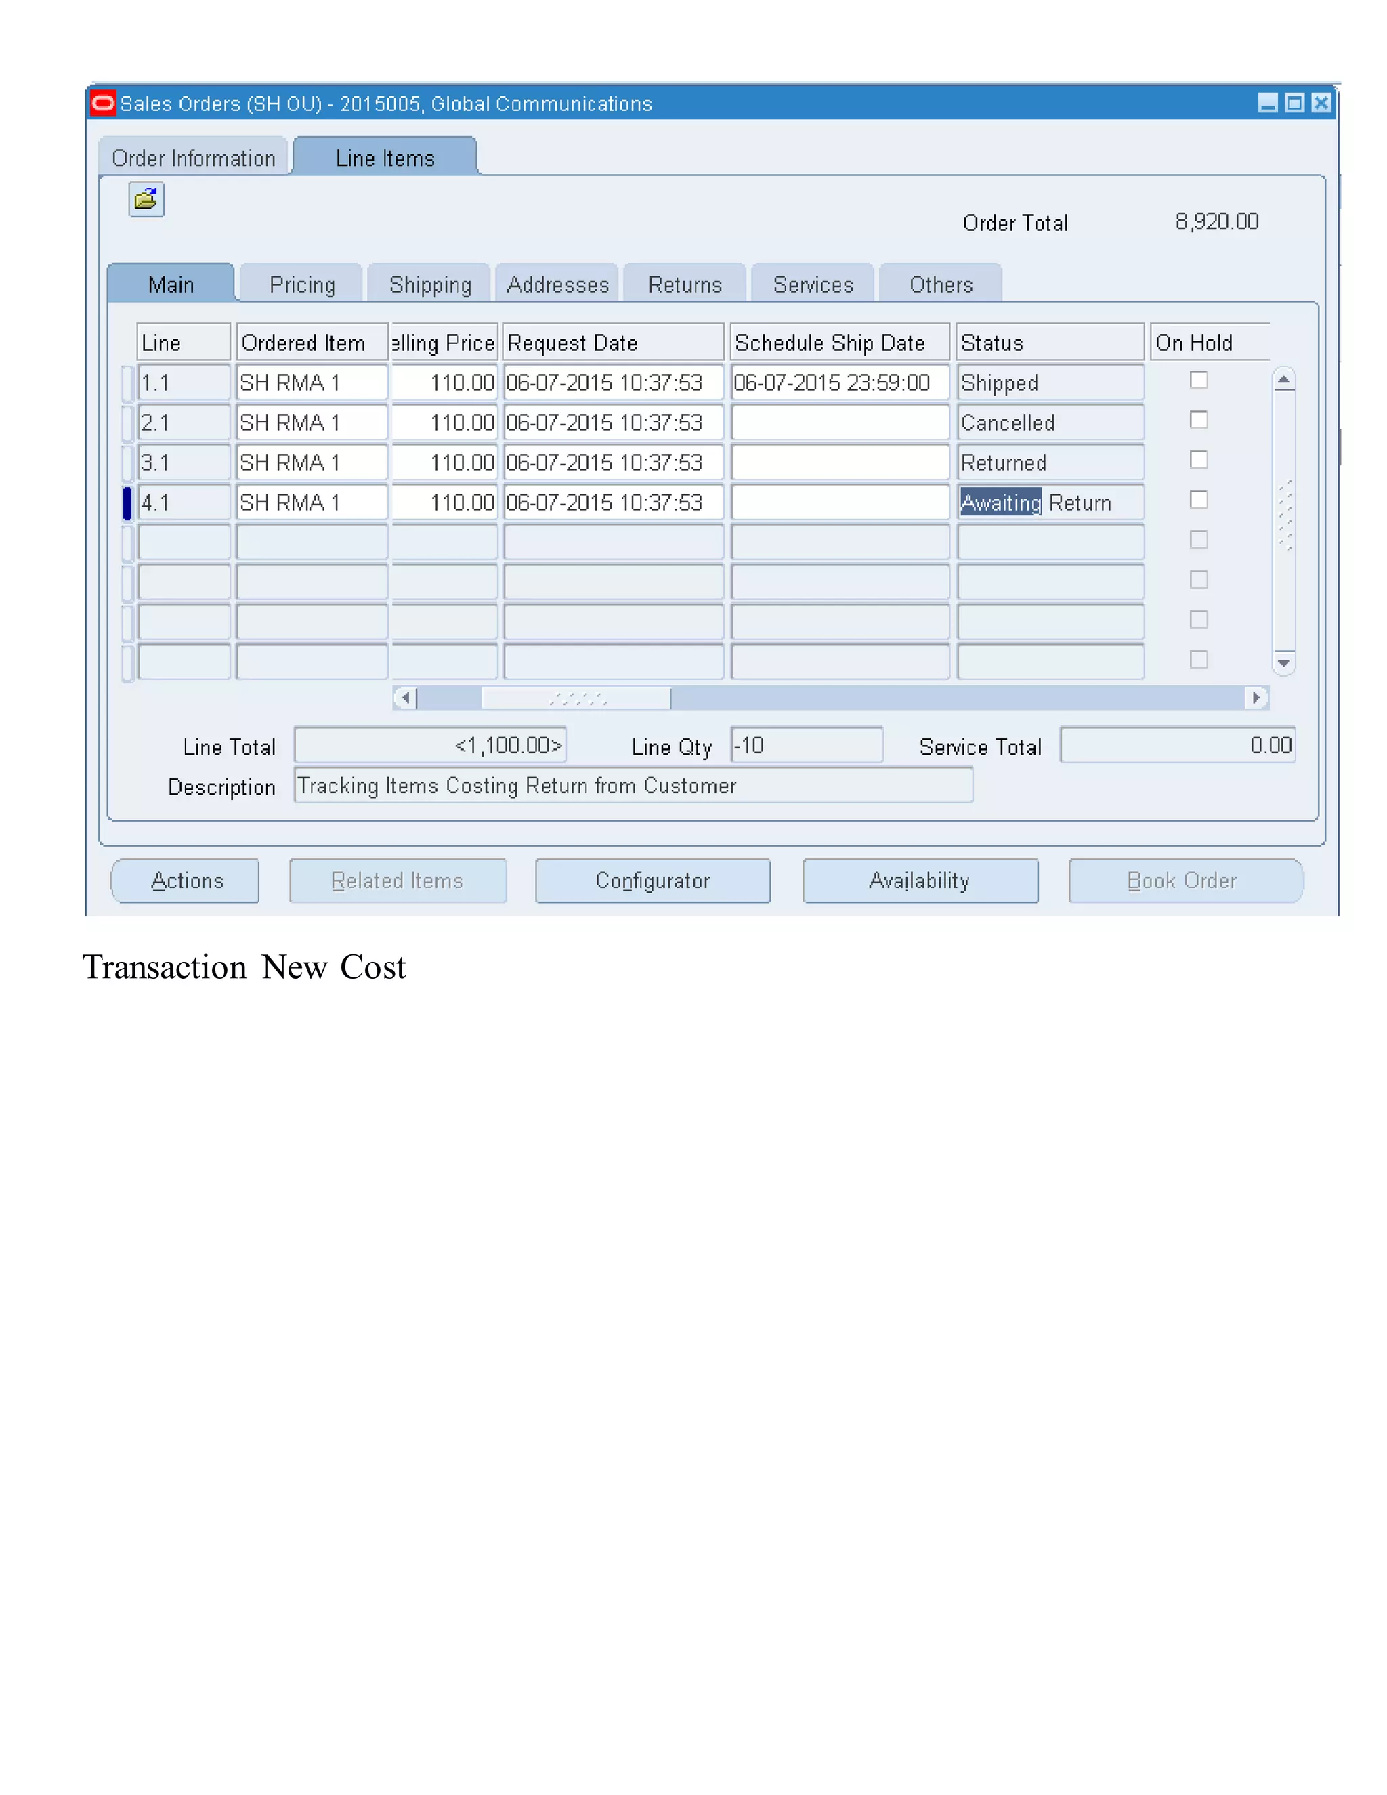Click the Configurator button

coord(654,881)
